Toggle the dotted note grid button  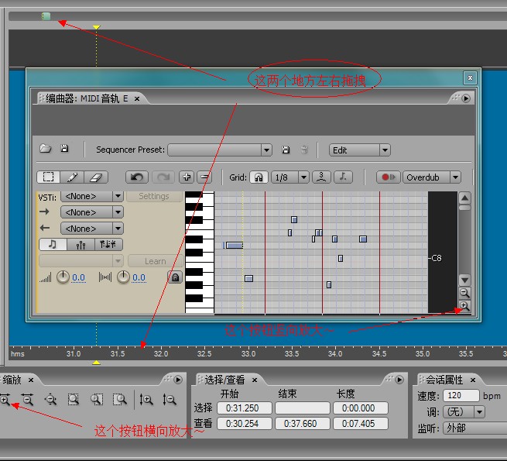343,177
